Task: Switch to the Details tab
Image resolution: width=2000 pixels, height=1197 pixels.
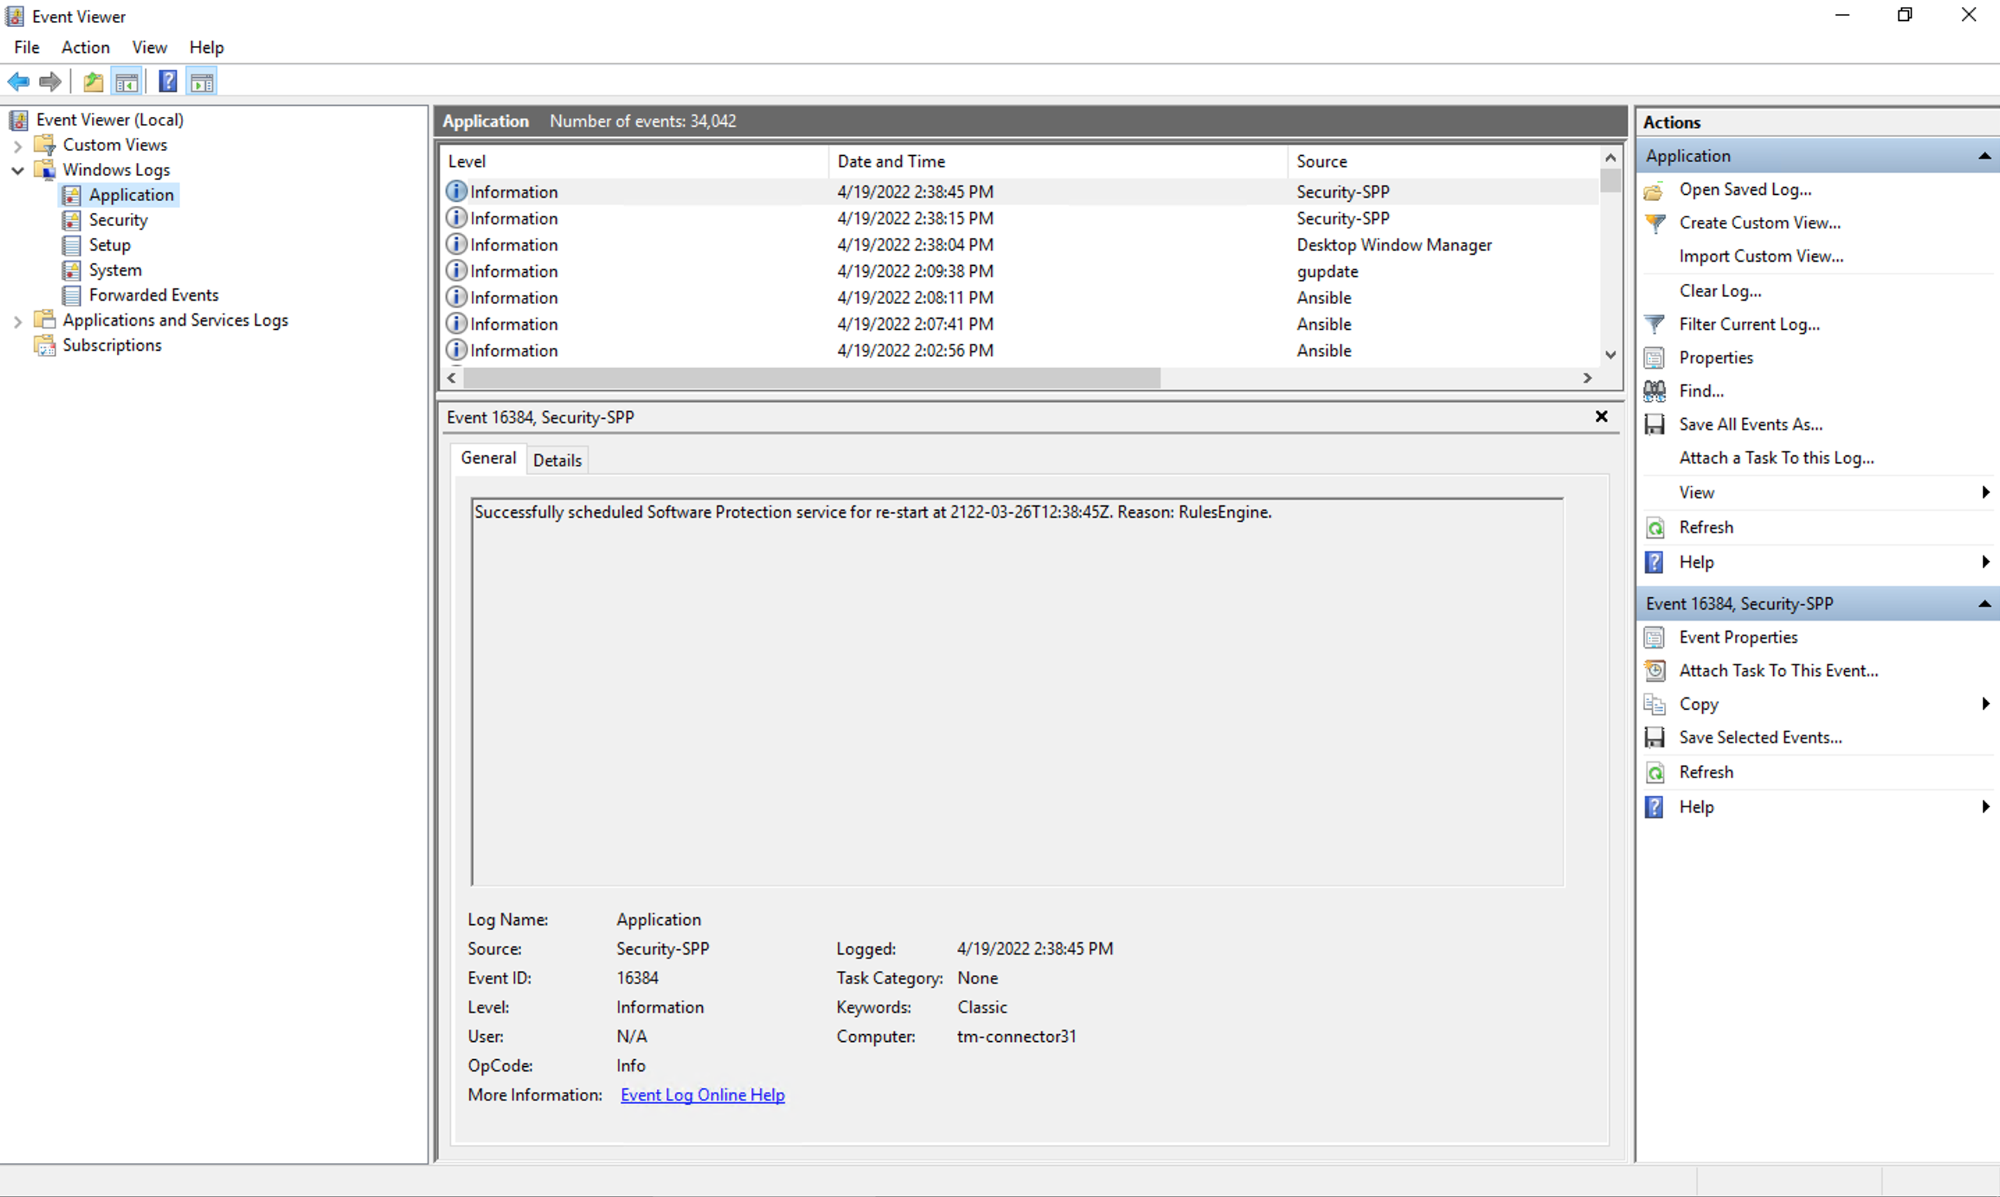Action: 557,460
